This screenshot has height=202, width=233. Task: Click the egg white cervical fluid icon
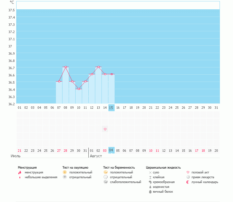point(150,191)
